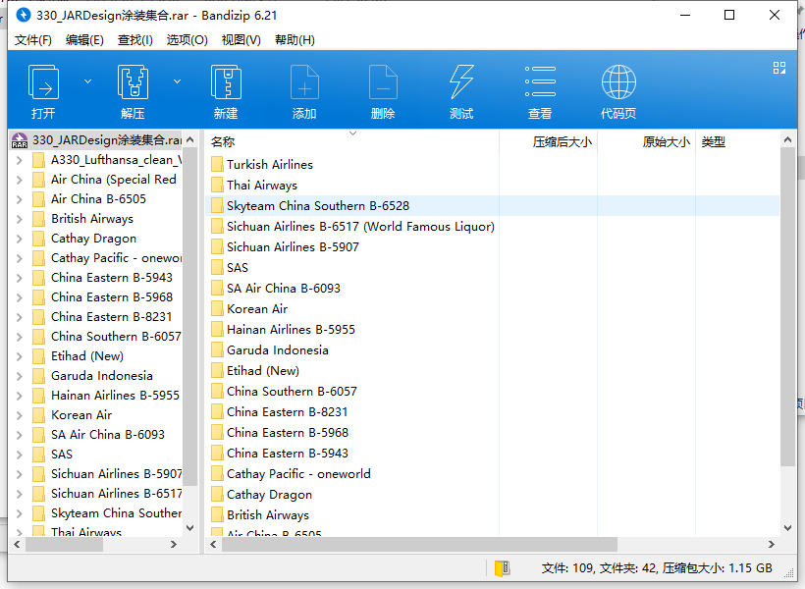Image resolution: width=805 pixels, height=589 pixels.
Task: Click tree panel horizontal scrollbar left arrow
Action: (x=17, y=544)
